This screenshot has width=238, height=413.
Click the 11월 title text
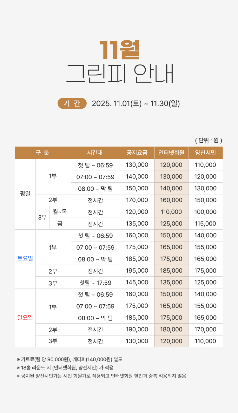(x=119, y=50)
